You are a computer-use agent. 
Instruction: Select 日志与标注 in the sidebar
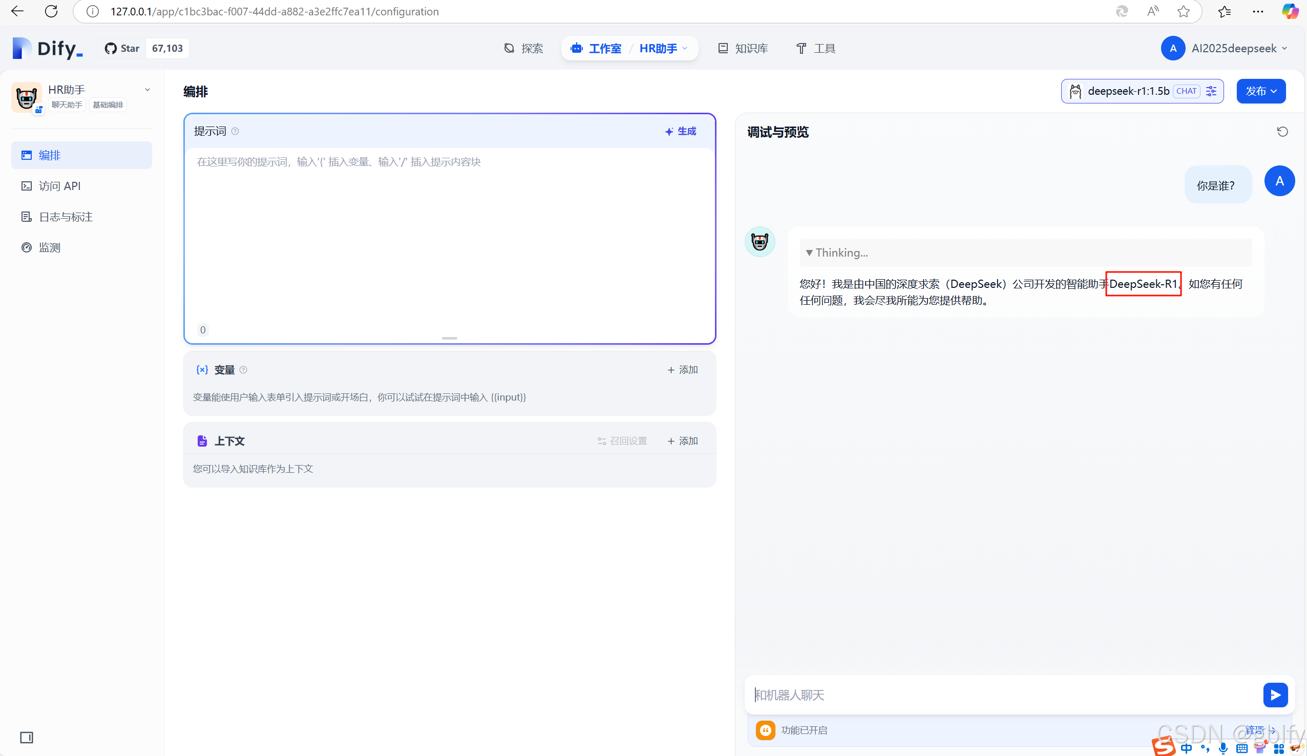click(x=66, y=217)
